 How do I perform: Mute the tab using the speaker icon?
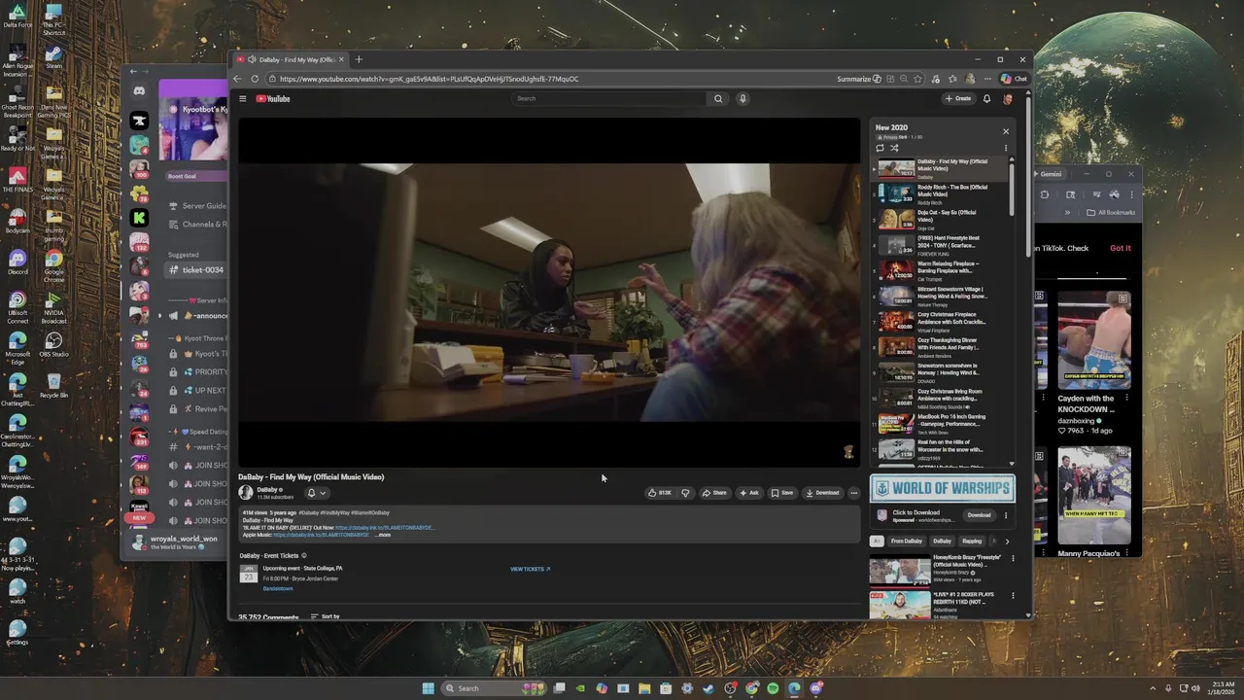252,59
